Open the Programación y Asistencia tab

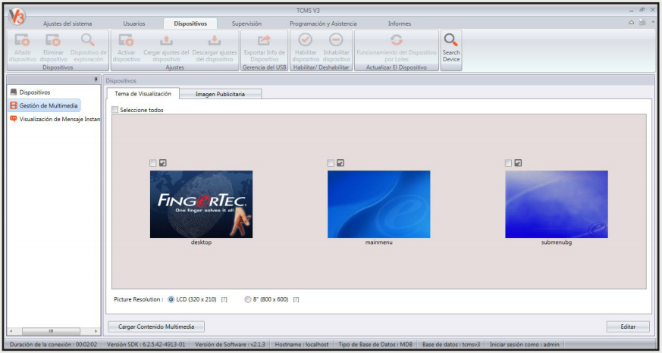point(323,23)
